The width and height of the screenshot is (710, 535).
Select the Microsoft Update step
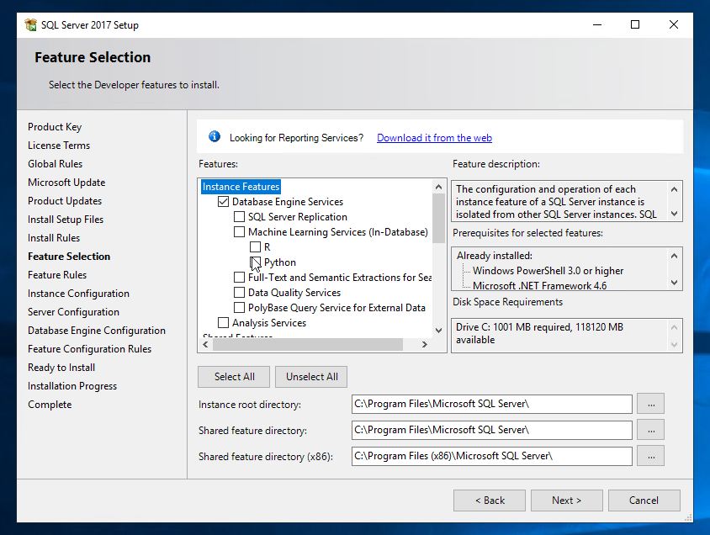point(66,183)
